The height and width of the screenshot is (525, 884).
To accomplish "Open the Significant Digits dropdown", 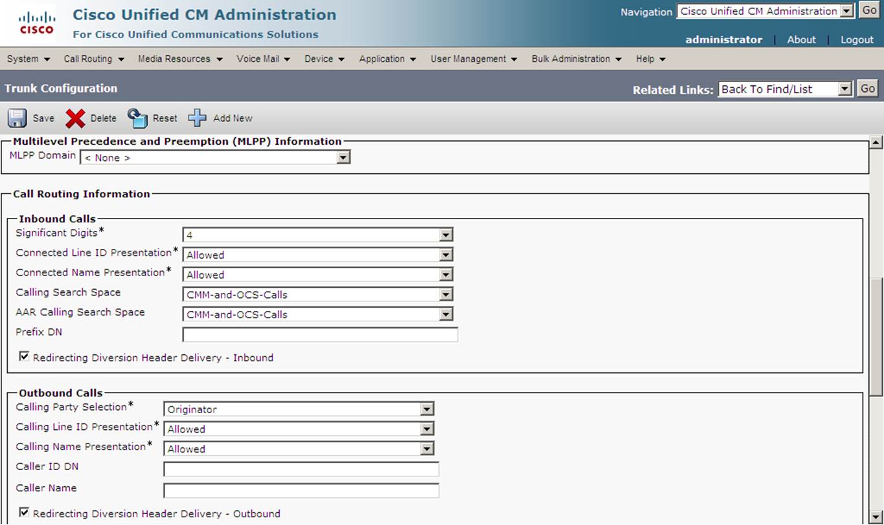I will [318, 235].
